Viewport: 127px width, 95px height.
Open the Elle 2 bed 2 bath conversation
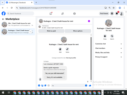point(18,25)
